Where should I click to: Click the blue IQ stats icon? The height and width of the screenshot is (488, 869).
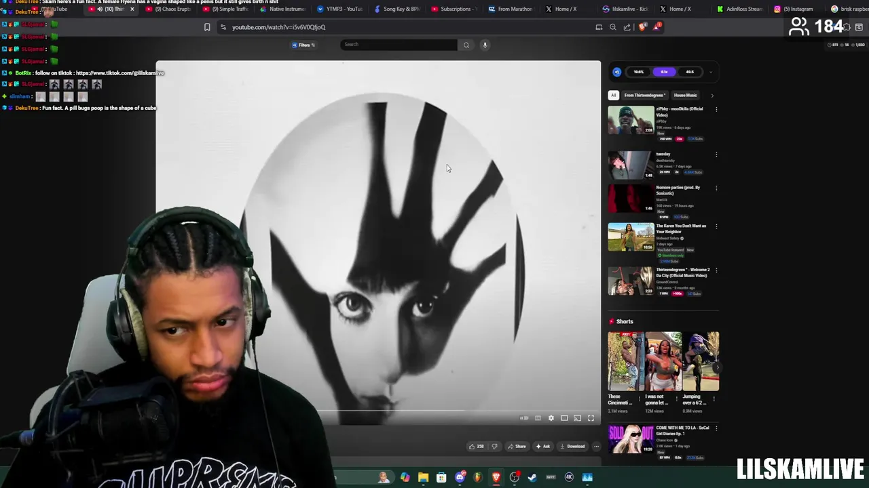coord(617,72)
